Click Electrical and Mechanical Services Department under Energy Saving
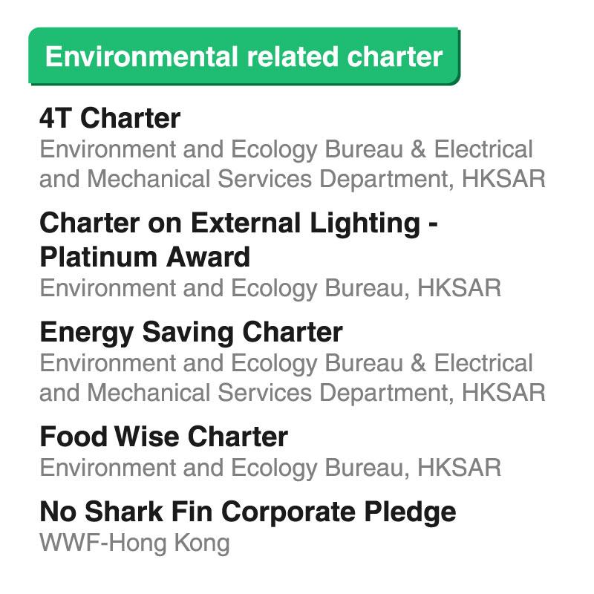Image resolution: width=594 pixels, height=594 pixels. [292, 378]
